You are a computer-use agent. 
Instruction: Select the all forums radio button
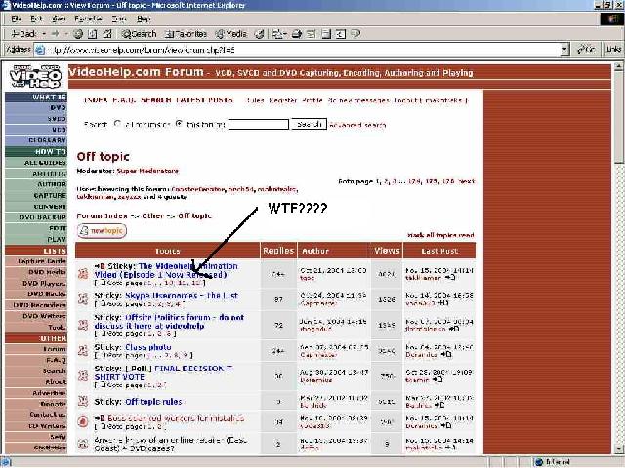(x=117, y=124)
